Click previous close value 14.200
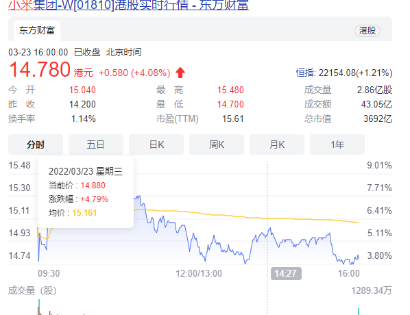The width and height of the screenshot is (410, 315). [82, 105]
